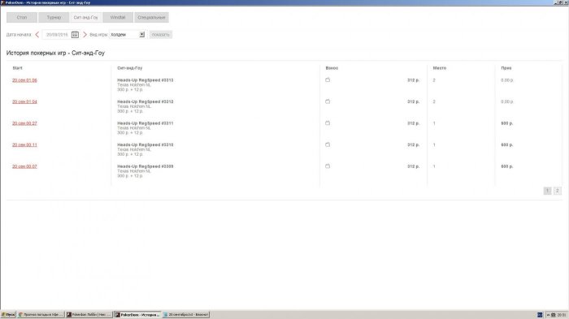
Task: Switch to the Стол tab
Action: 22,17
